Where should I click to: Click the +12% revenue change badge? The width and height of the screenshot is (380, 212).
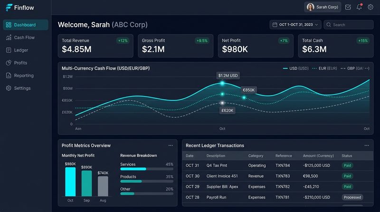(x=123, y=41)
